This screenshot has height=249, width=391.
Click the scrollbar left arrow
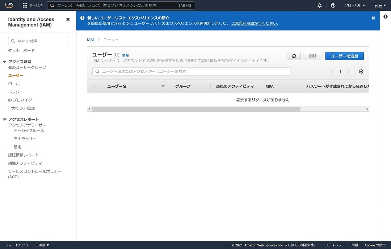[x=89, y=109]
